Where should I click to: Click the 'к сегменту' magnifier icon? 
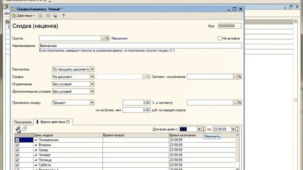(x=240, y=102)
